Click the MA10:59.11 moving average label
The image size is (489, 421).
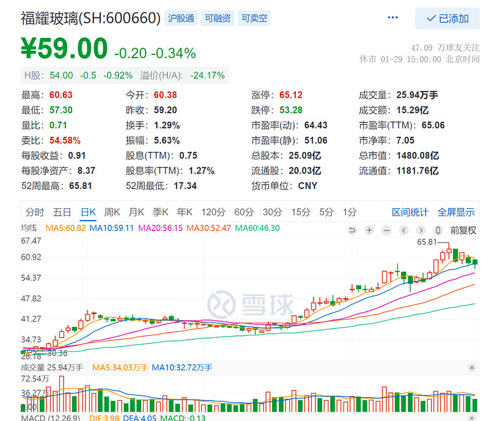tap(112, 228)
